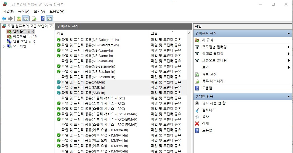
Task: Open the 파일(F) menu
Action: click(8, 11)
